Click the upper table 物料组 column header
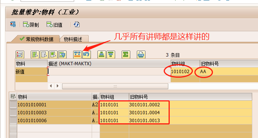Image resolution: width=258 pixels, height=138 pixels. 185,63
